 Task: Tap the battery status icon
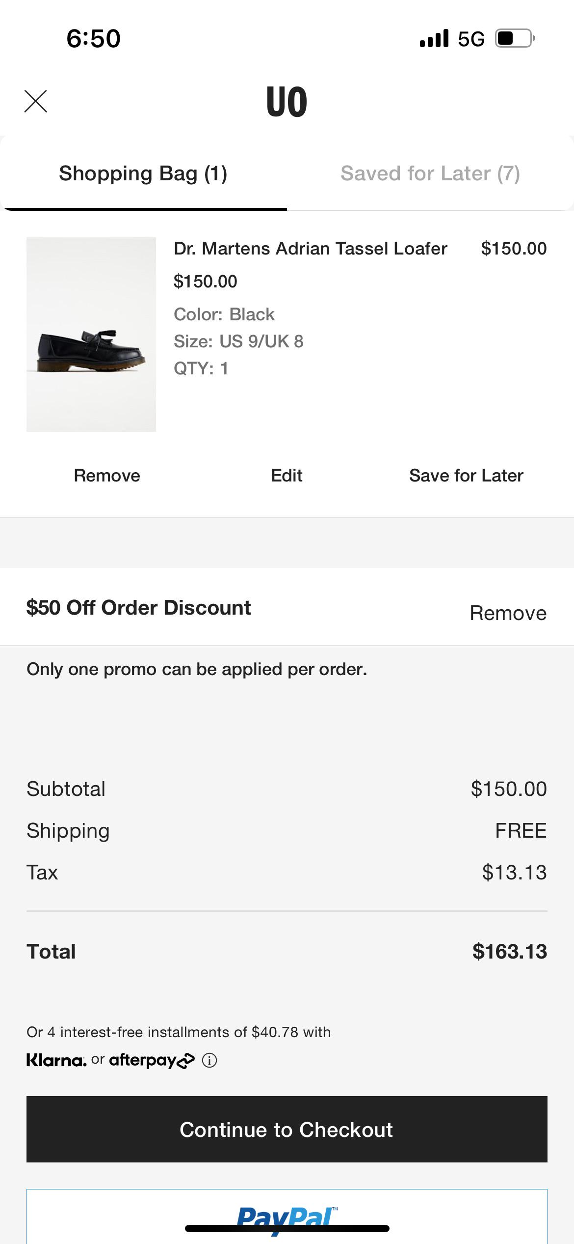pyautogui.click(x=514, y=39)
